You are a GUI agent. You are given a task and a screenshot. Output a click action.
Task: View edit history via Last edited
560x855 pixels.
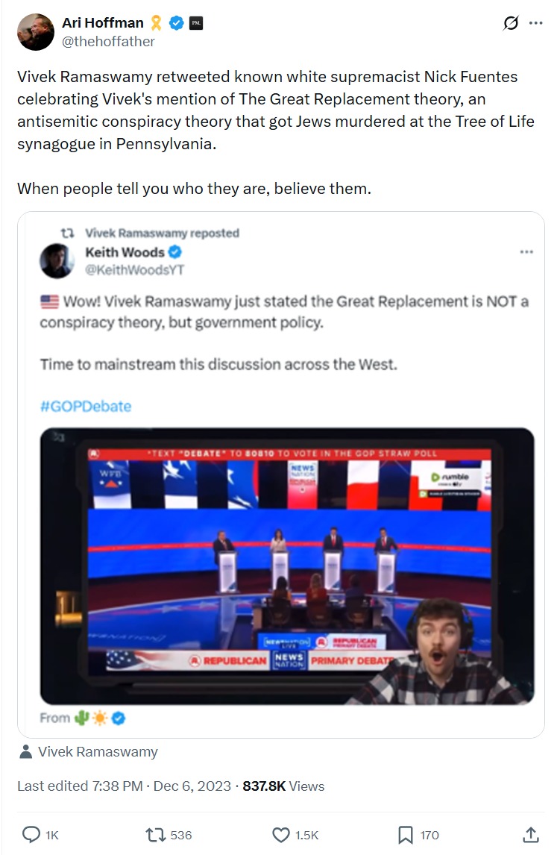tap(80, 786)
